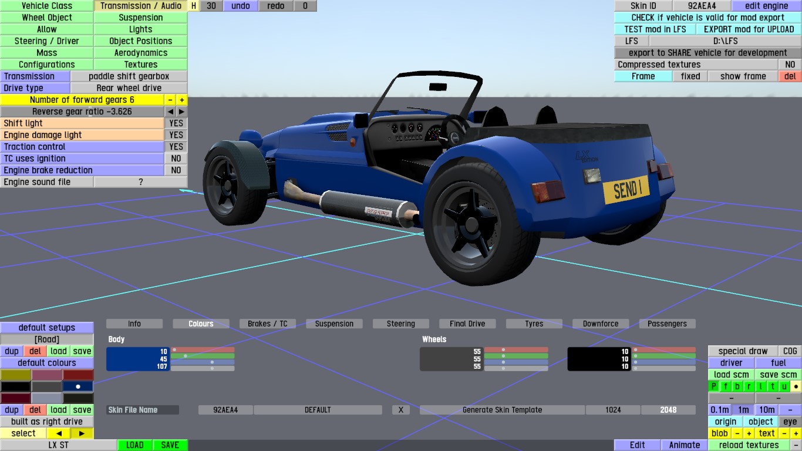Click the minus button right of blob
This screenshot has width=802, height=451.
click(737, 433)
